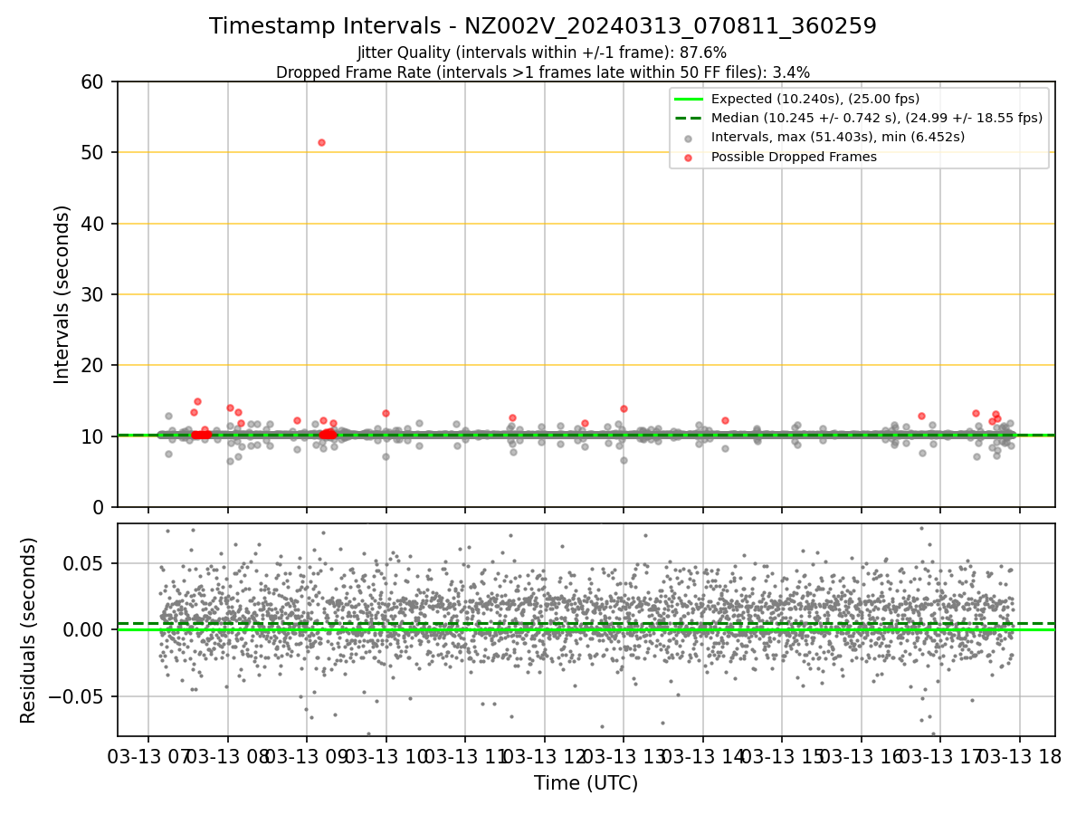Screen dimensions: 1086x815
Task: Click the 'Intervals (seconds)' y-axis label
Action: pos(62,294)
